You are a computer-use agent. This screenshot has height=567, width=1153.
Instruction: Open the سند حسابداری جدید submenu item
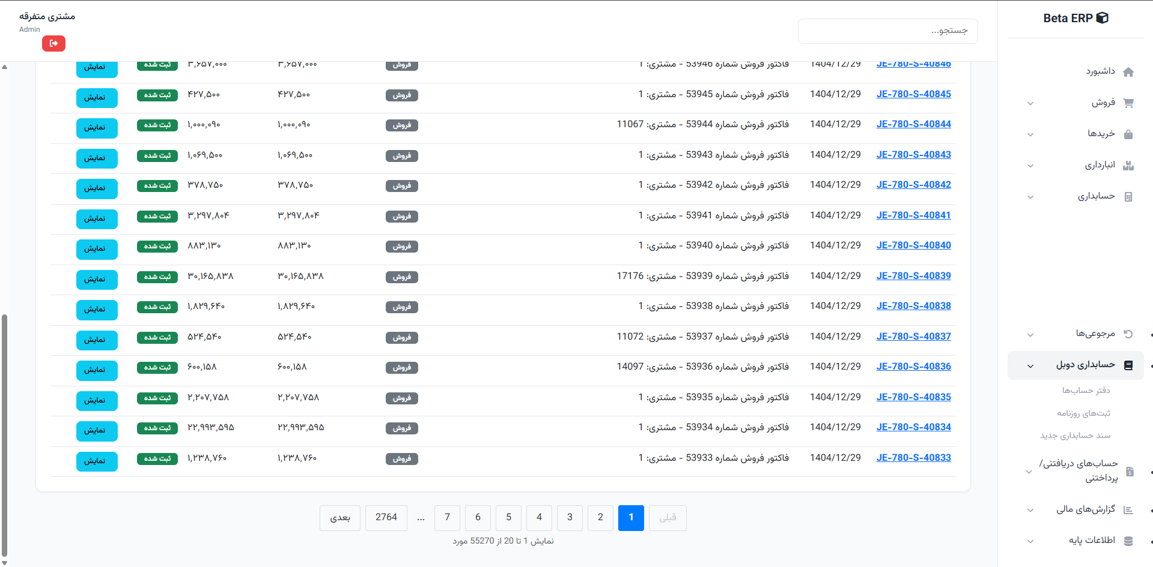point(1075,436)
